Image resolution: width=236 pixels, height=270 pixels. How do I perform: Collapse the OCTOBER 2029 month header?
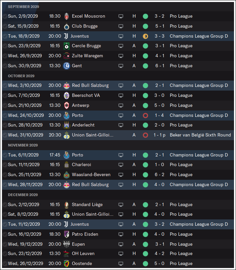click(21, 76)
